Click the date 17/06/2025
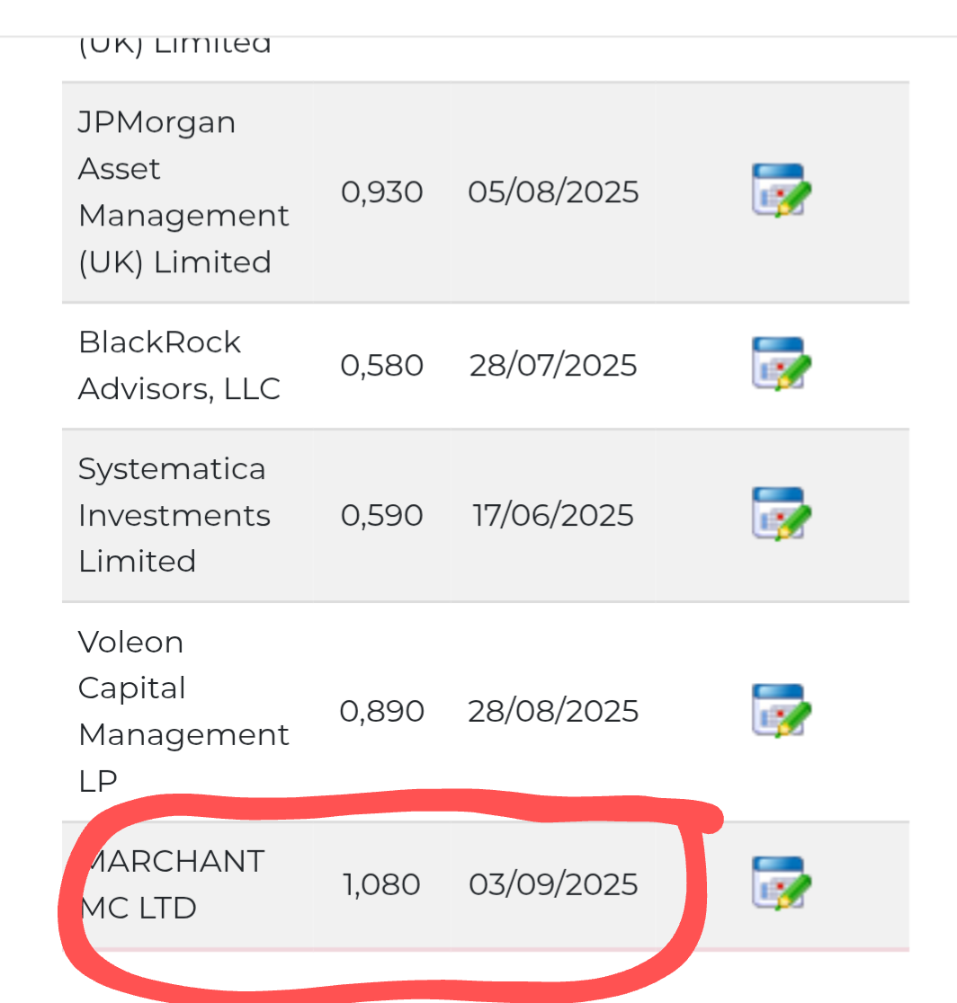Viewport: 957px width, 1003px height. [553, 515]
